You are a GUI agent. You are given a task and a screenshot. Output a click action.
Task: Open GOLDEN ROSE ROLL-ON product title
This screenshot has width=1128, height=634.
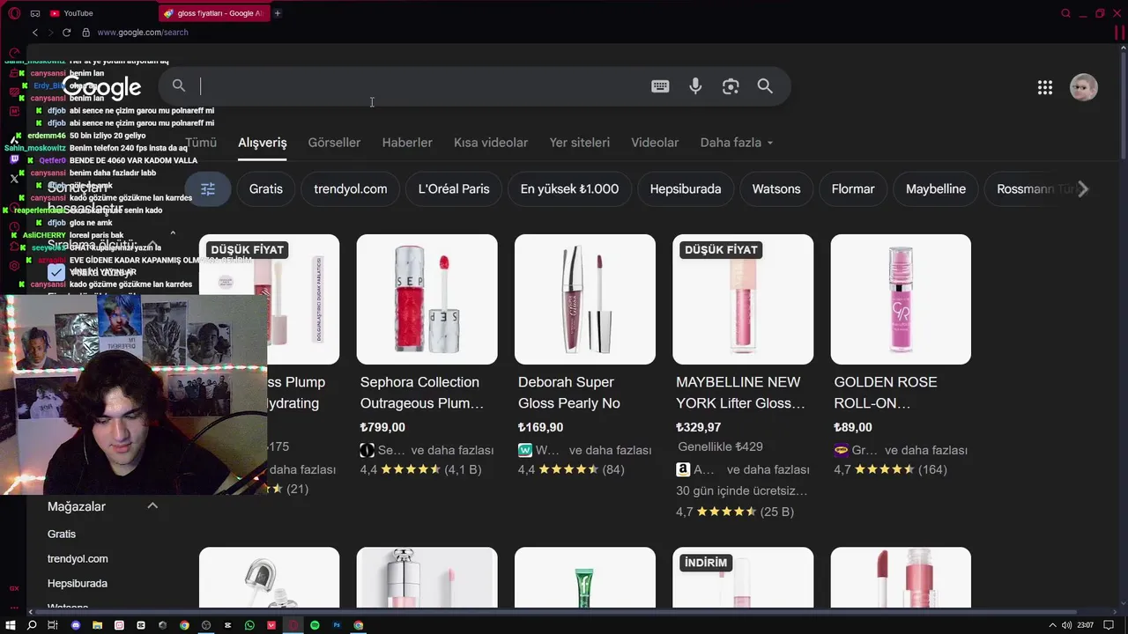[886, 393]
